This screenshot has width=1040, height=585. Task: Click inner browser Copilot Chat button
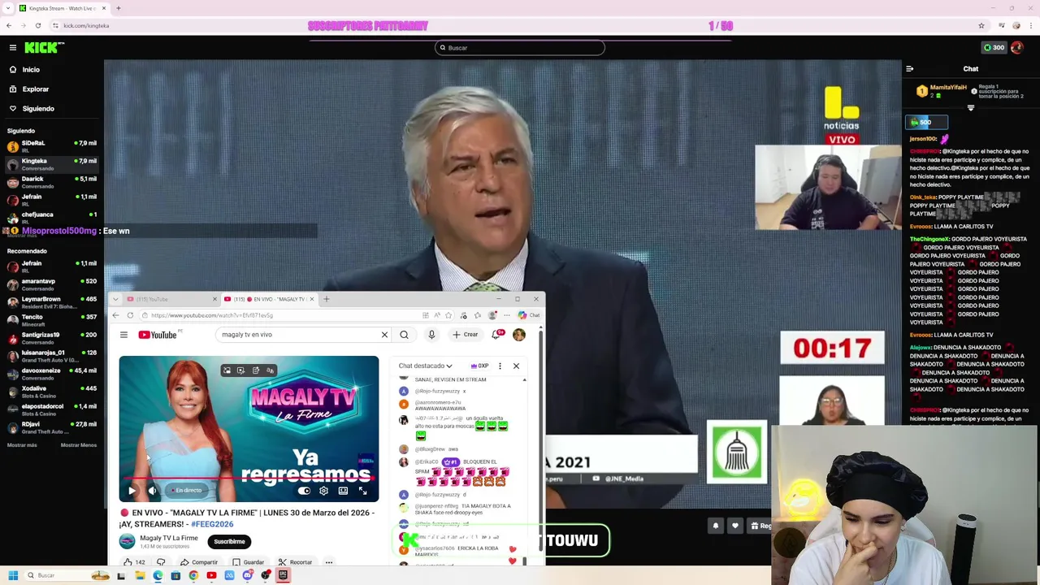click(x=528, y=315)
